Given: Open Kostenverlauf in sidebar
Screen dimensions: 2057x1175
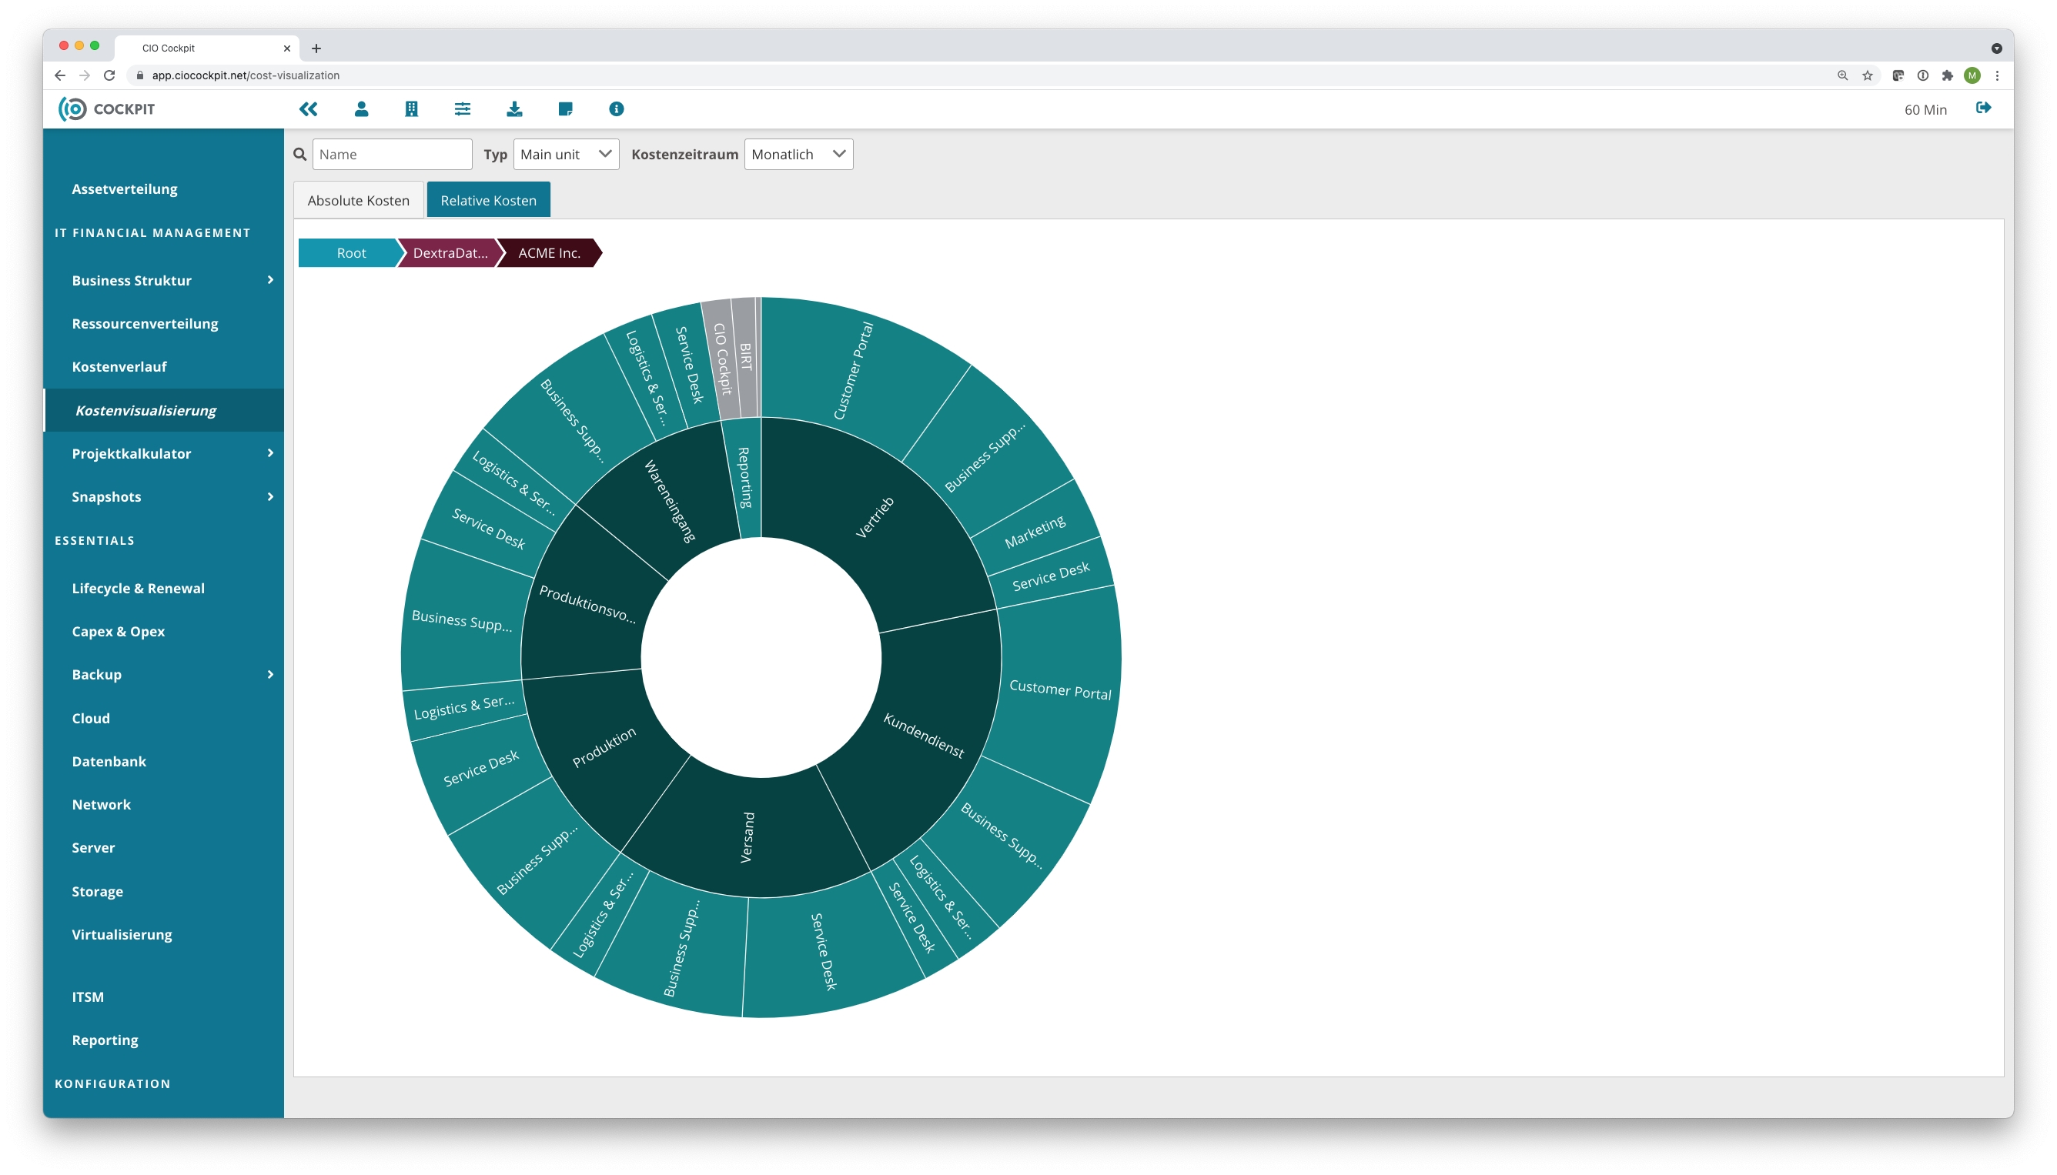Looking at the screenshot, I should click(119, 366).
